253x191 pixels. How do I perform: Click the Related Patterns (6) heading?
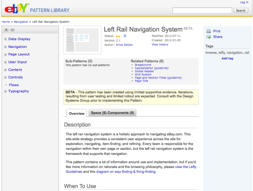click(x=147, y=61)
